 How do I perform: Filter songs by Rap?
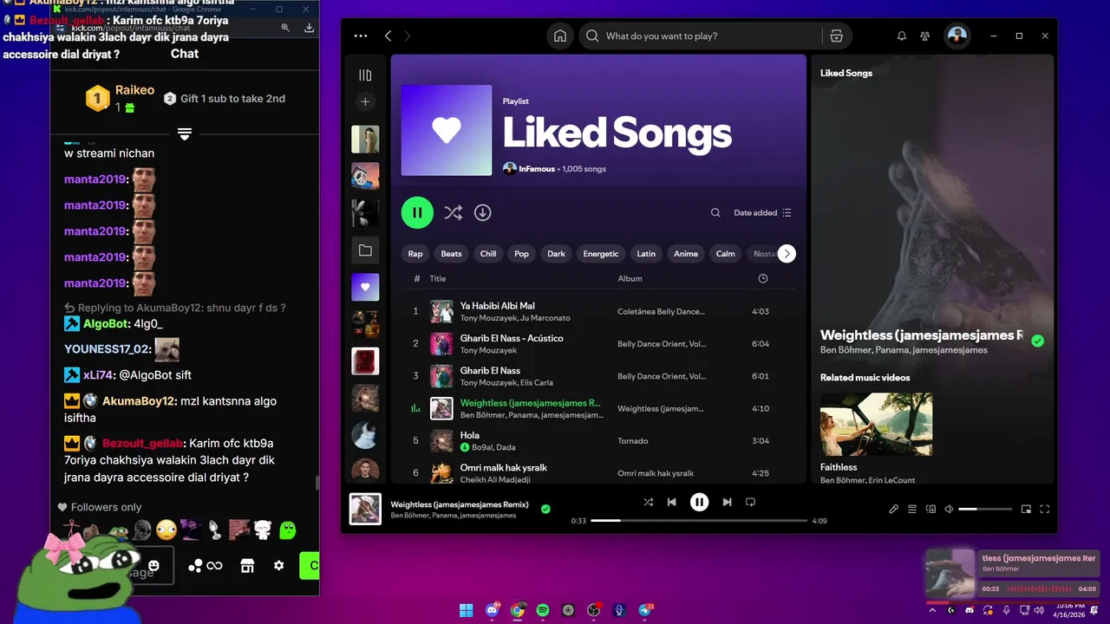(x=415, y=254)
